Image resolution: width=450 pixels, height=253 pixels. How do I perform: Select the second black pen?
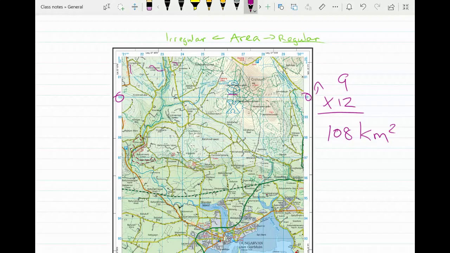click(x=181, y=6)
